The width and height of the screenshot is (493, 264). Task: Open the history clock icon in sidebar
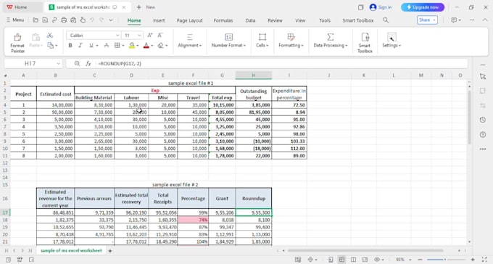point(483,120)
